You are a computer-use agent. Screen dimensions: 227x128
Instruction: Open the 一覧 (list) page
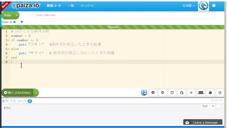(x=71, y=6)
